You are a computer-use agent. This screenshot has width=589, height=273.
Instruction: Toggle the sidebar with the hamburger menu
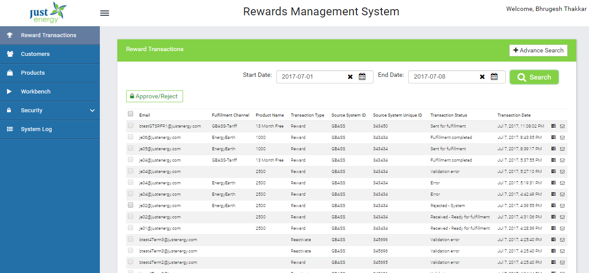coord(105,13)
